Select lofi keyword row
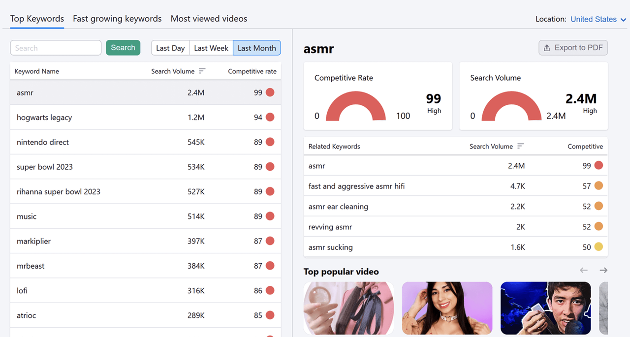630x337 pixels. (x=146, y=291)
